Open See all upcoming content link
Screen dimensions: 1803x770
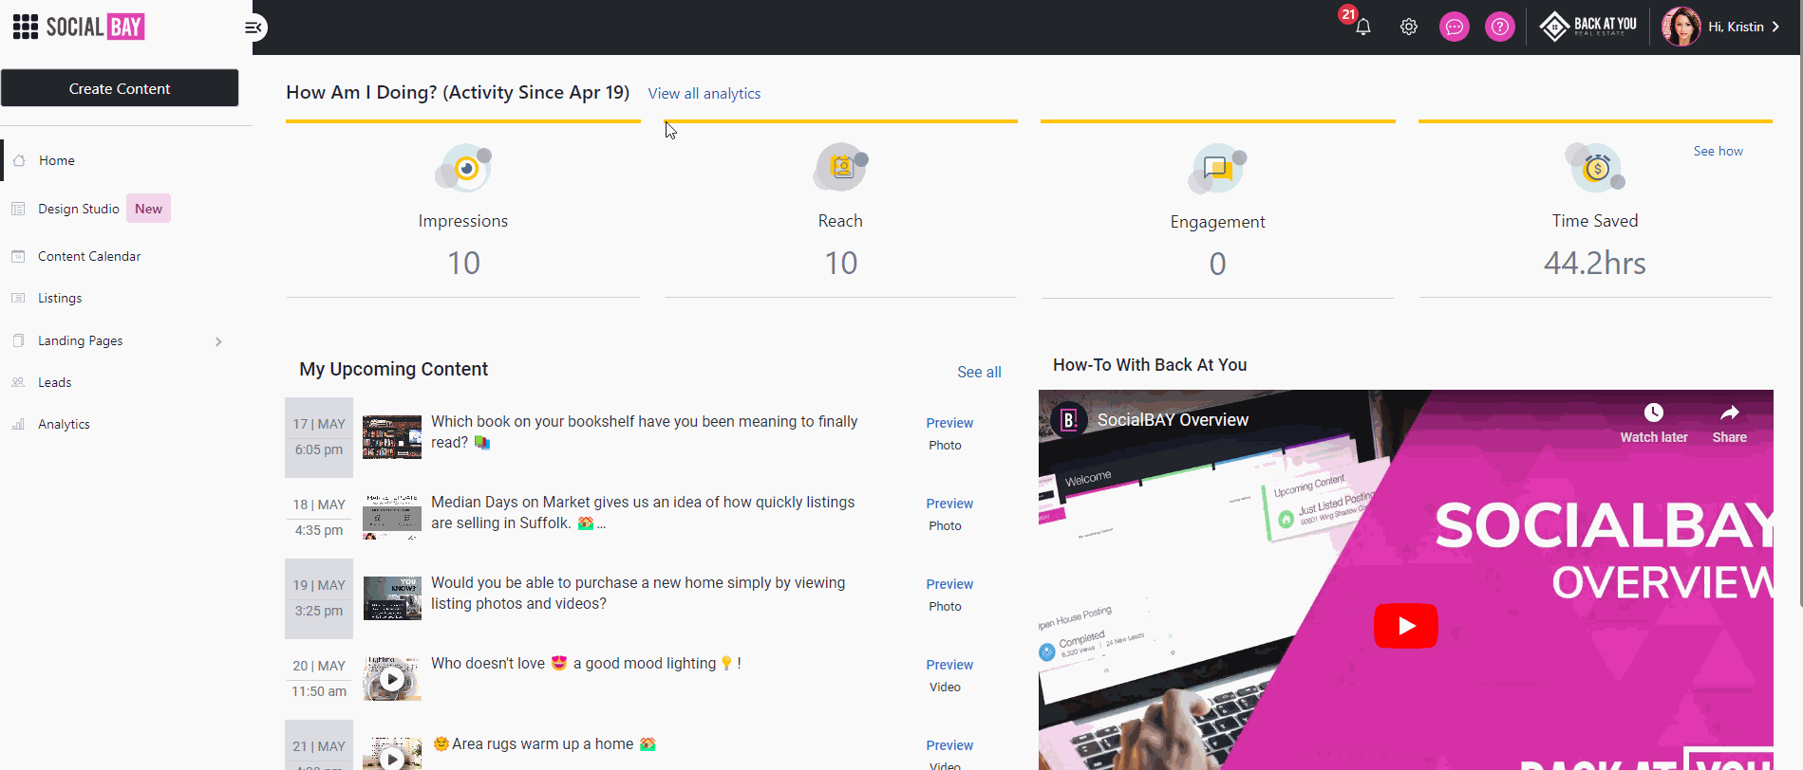coord(979,372)
